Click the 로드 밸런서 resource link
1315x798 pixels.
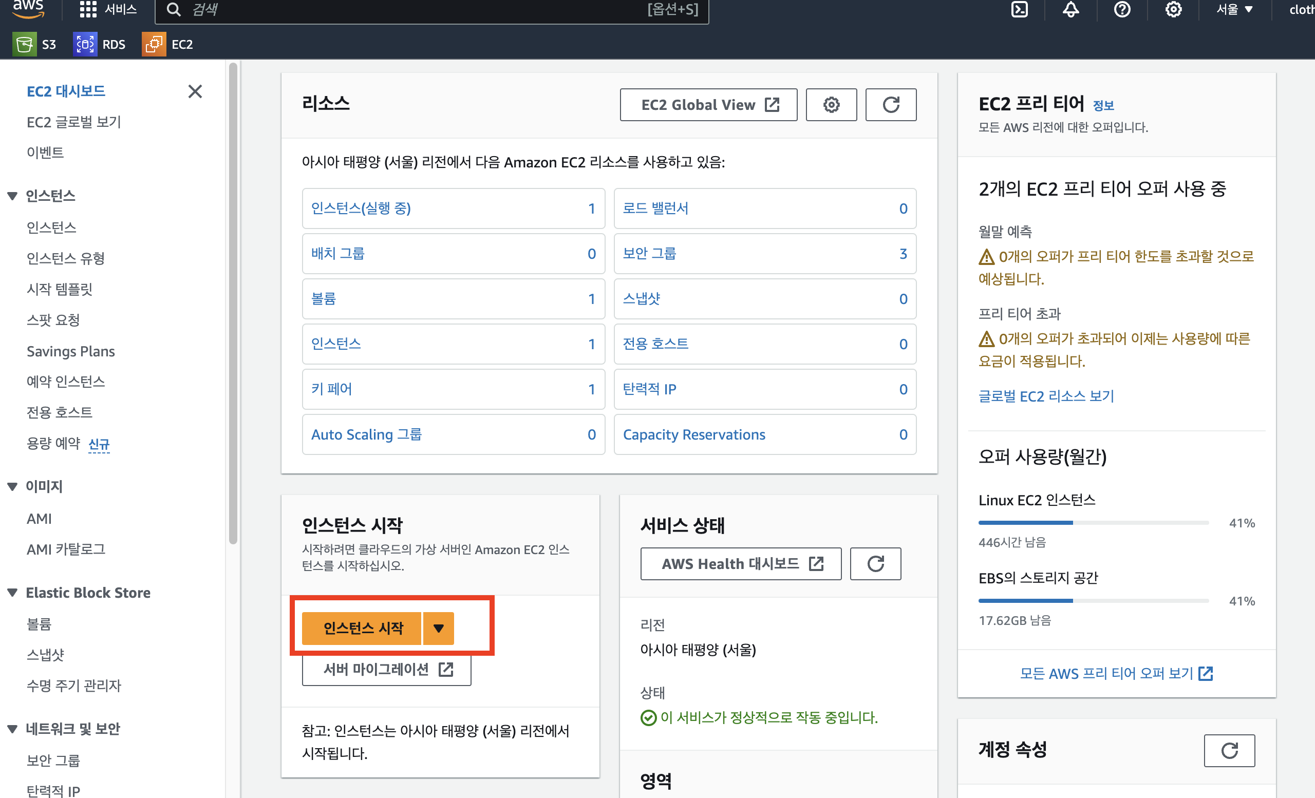click(655, 208)
